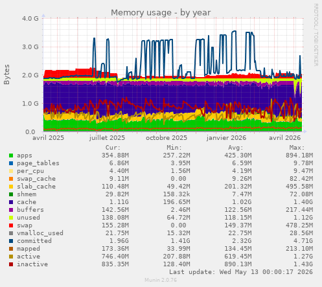
Task: Click the 'unused' legend label
Action: coord(29,218)
